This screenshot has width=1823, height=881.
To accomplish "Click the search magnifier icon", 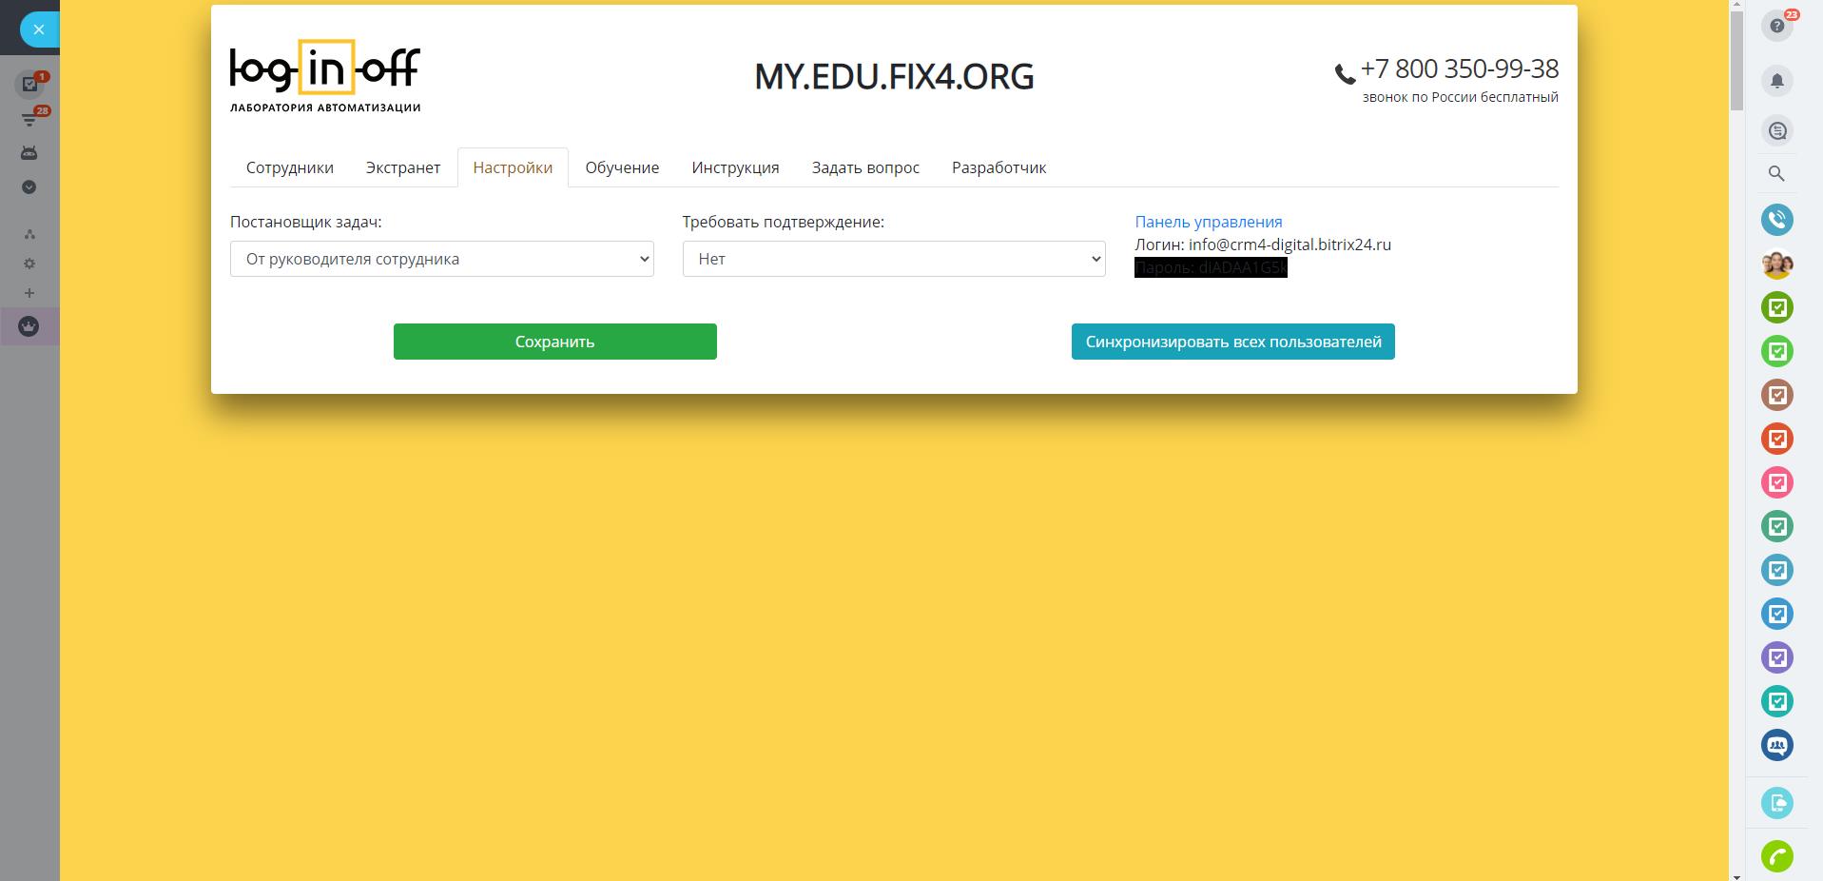I will [1776, 173].
